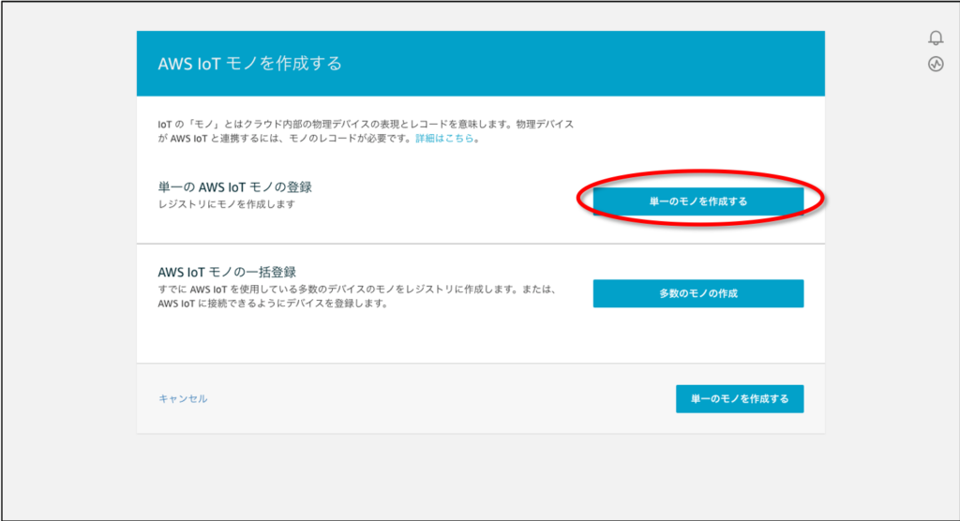Click the divider line between the two registration sections
This screenshot has height=521, width=960.
coord(480,244)
